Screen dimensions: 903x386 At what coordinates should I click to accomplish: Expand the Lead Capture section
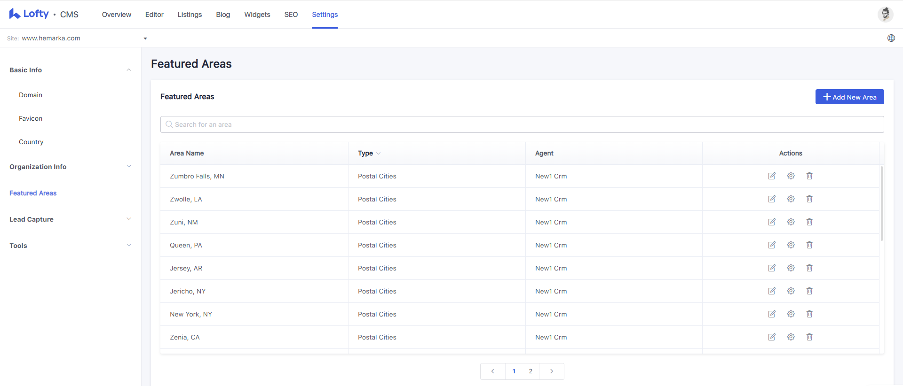coord(129,219)
